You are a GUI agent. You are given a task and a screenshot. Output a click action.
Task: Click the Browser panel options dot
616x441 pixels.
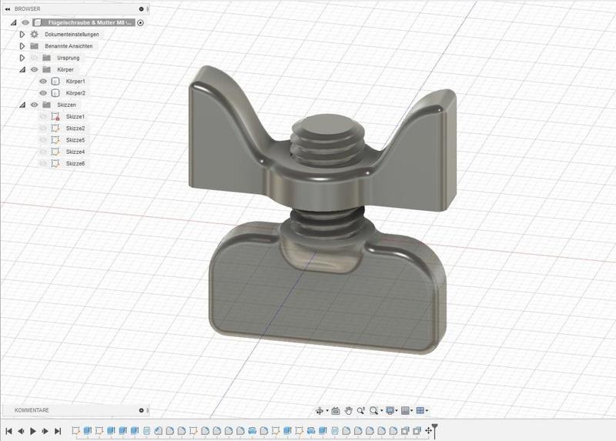pos(142,8)
